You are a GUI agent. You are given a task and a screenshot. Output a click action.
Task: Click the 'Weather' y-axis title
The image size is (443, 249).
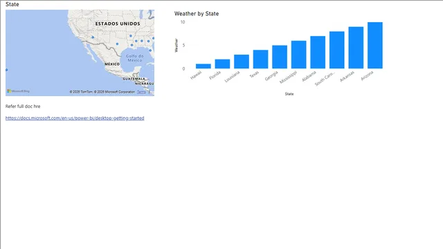177,45
